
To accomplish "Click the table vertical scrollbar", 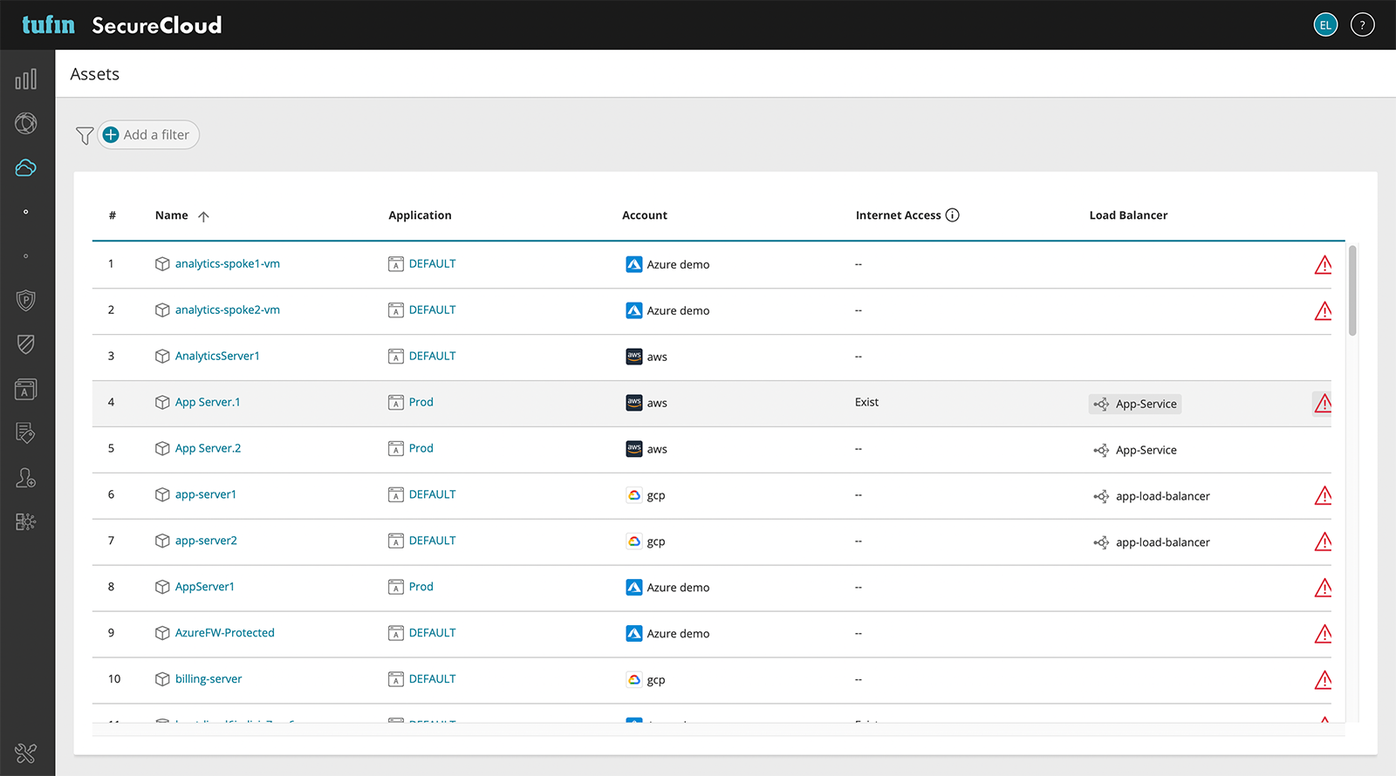I will point(1352,290).
